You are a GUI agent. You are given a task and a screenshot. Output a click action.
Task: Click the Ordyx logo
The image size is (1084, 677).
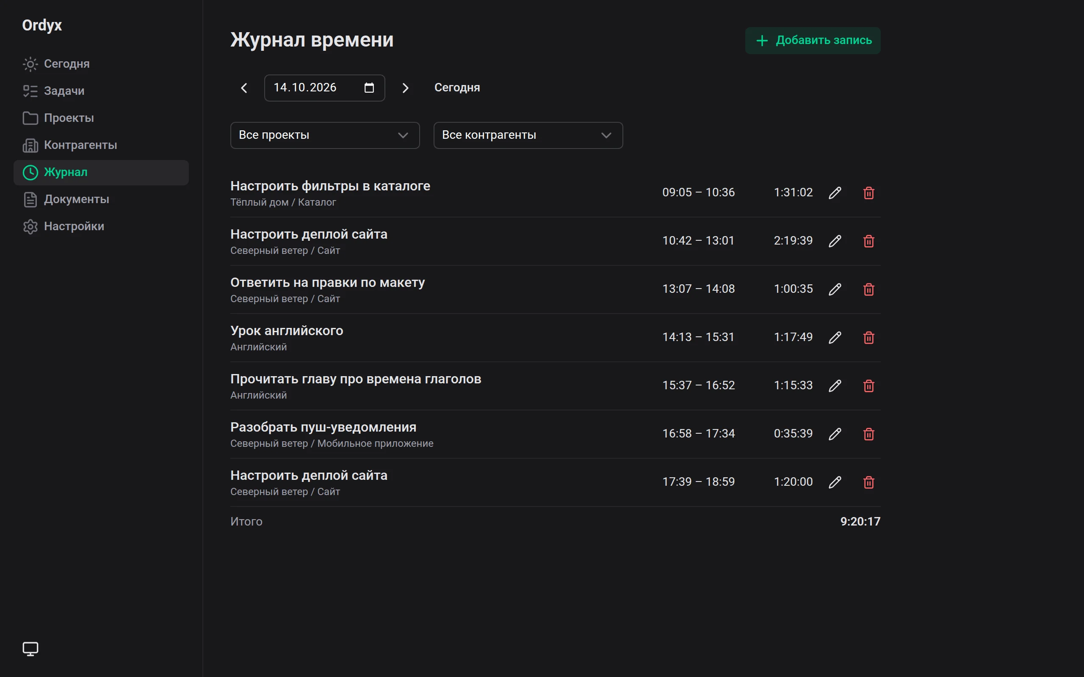tap(42, 25)
